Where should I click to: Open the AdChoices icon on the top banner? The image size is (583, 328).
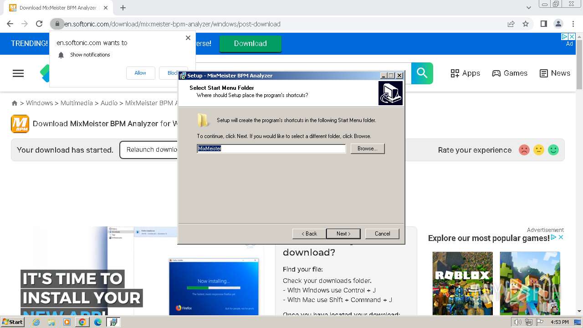point(565,37)
